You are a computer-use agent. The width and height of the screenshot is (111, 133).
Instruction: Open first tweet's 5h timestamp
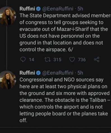pyautogui.click(x=80, y=9)
